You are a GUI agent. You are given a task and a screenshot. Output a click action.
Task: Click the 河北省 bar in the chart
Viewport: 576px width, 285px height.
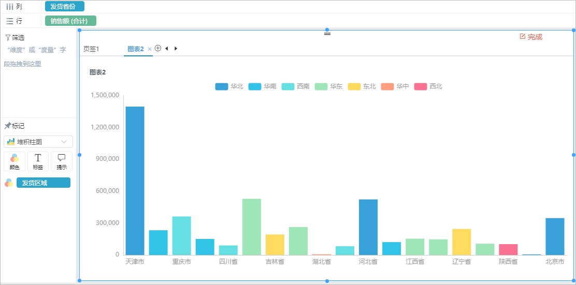click(x=368, y=227)
